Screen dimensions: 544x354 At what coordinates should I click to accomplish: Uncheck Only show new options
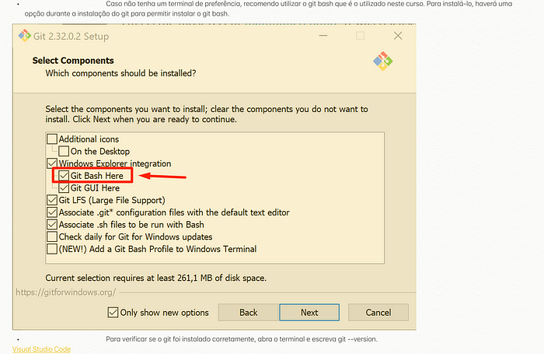pyautogui.click(x=113, y=312)
